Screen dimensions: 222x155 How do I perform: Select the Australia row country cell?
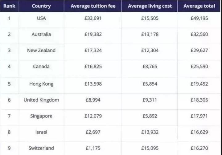[41, 34]
